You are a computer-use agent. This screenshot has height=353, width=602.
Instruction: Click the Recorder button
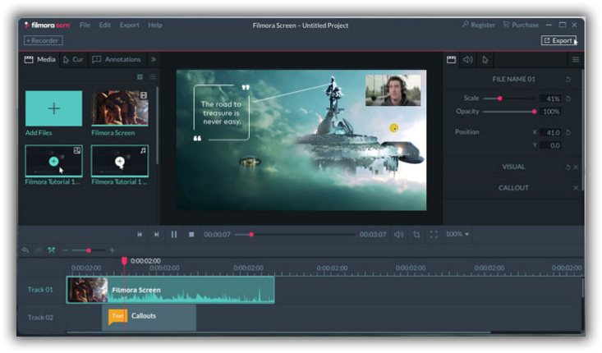[x=43, y=40]
